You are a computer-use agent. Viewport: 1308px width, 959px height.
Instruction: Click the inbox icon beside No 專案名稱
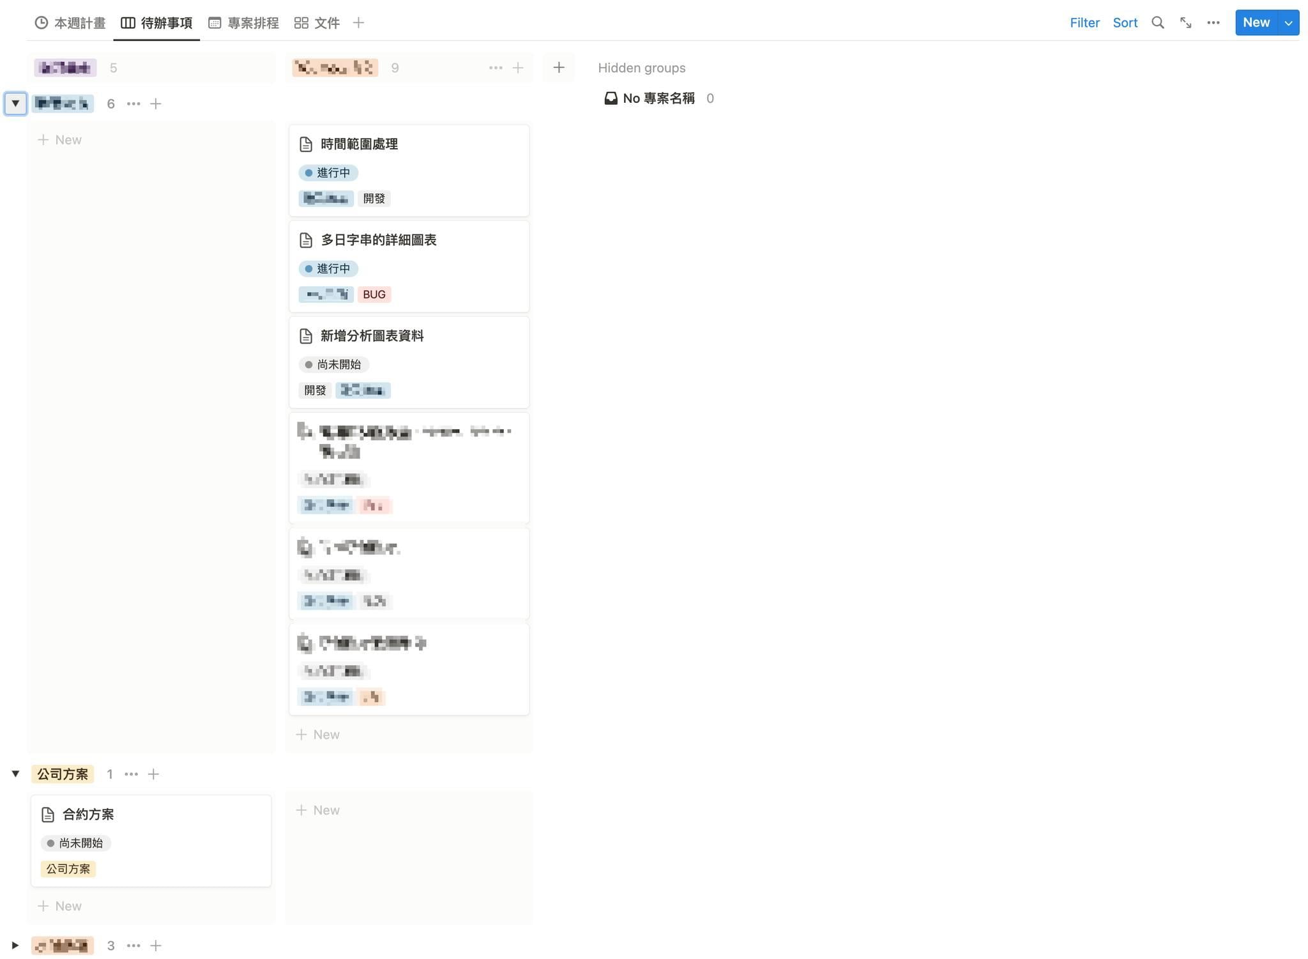click(x=611, y=98)
